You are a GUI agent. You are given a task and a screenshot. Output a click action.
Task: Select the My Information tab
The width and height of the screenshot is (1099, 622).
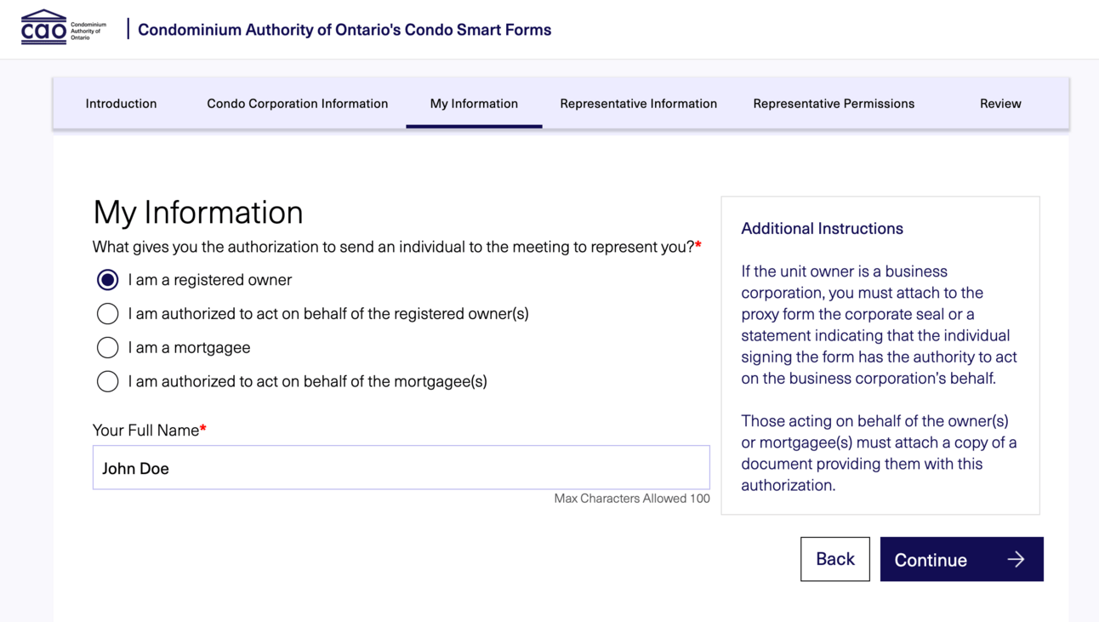point(474,104)
